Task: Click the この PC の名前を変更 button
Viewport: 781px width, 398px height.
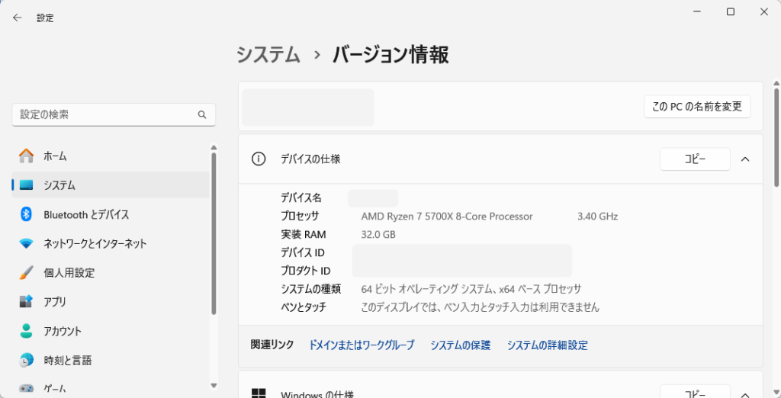Action: coord(697,106)
